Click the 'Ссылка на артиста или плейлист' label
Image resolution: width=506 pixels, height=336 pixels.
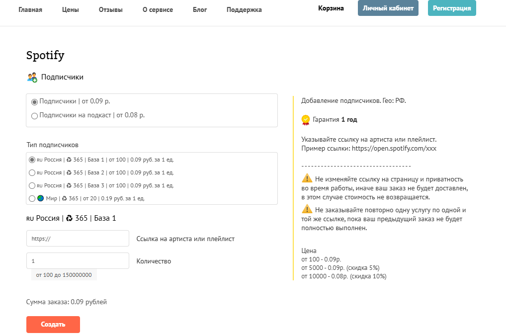[x=185, y=239]
